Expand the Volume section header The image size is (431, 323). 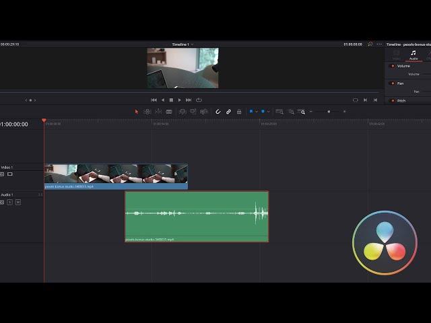click(403, 66)
